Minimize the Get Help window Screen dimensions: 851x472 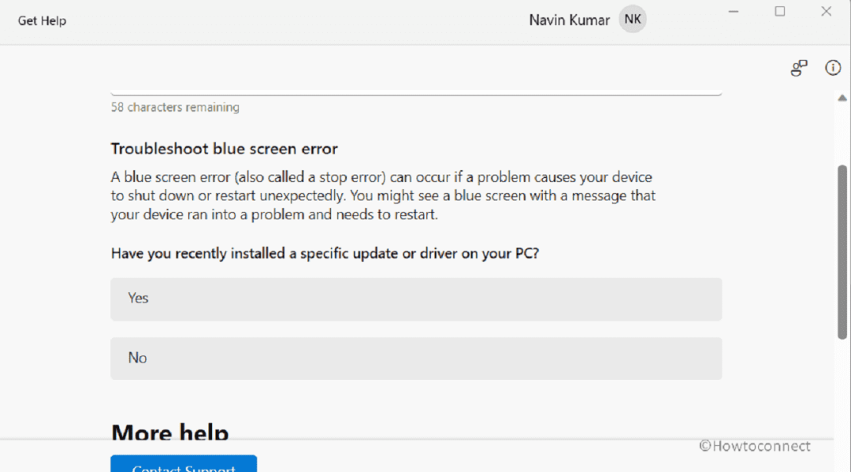(734, 12)
